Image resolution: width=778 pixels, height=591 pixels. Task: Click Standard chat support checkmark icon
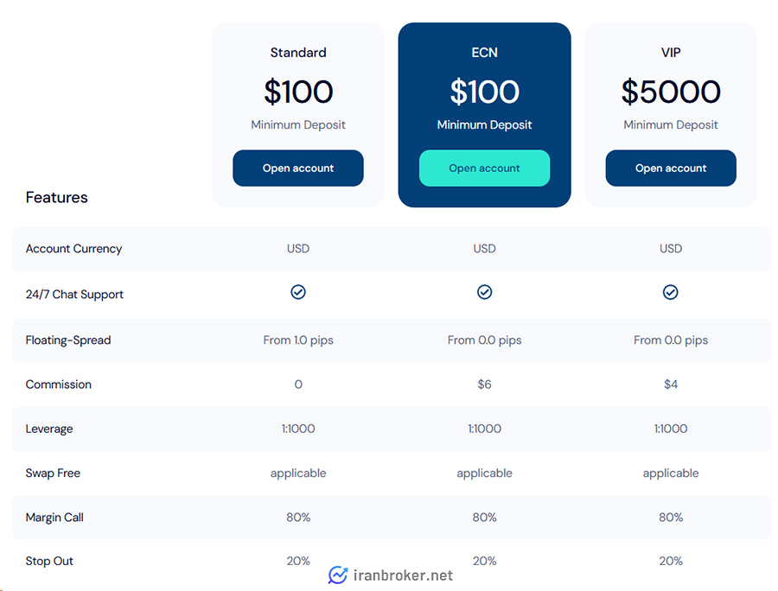298,292
